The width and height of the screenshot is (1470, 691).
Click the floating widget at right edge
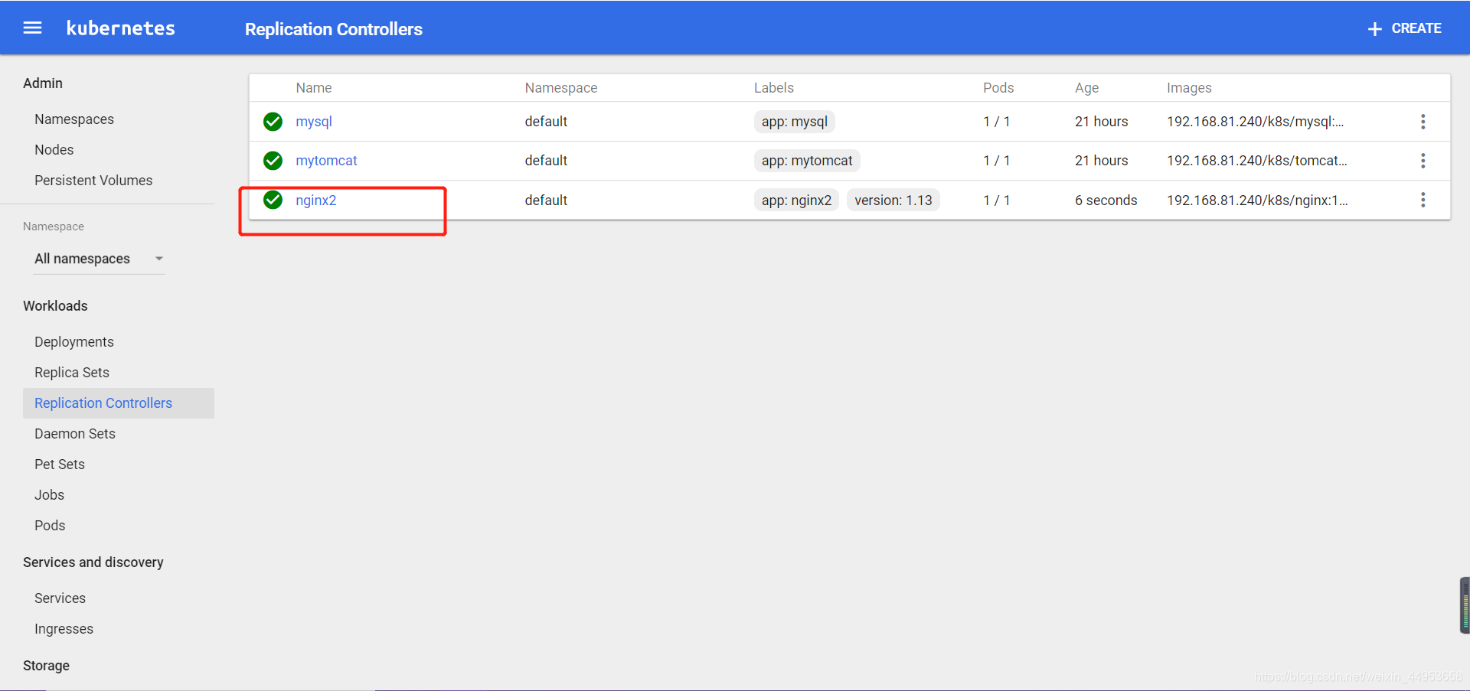(x=1465, y=605)
